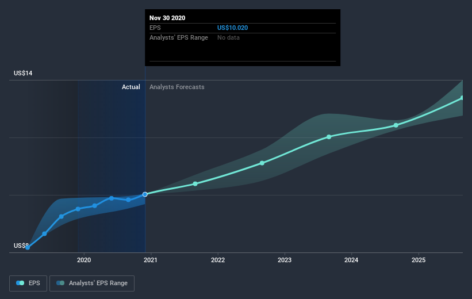Click the Analysts Forecasts label
Screen dimensions: 472x299
pyautogui.click(x=176, y=87)
